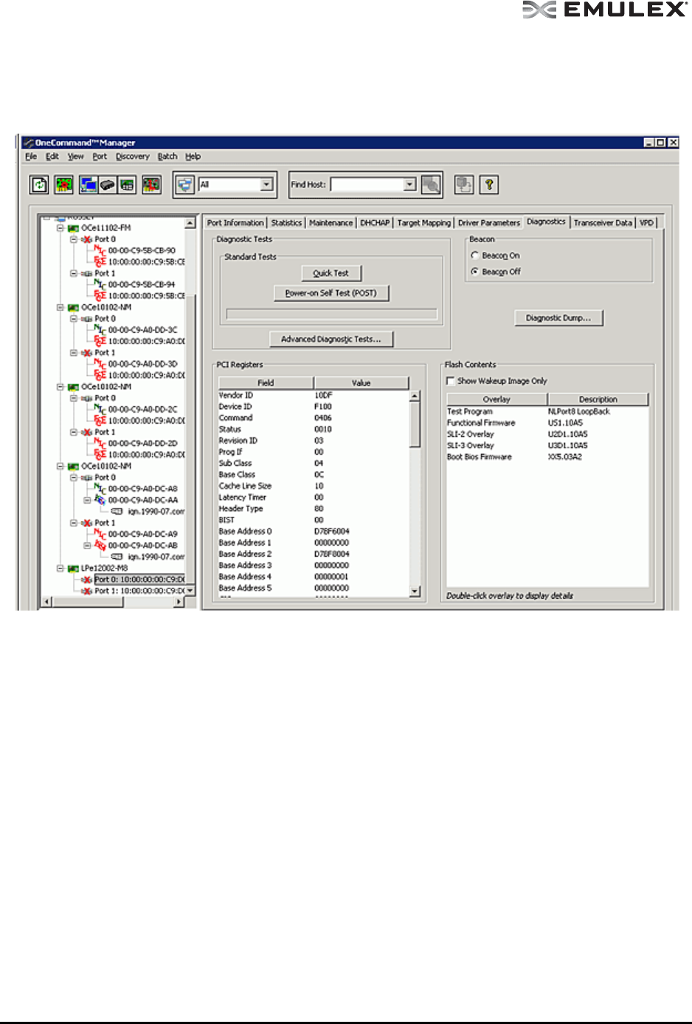Select the Beacon Off radio button
The height and width of the screenshot is (1024, 692).
(x=475, y=272)
